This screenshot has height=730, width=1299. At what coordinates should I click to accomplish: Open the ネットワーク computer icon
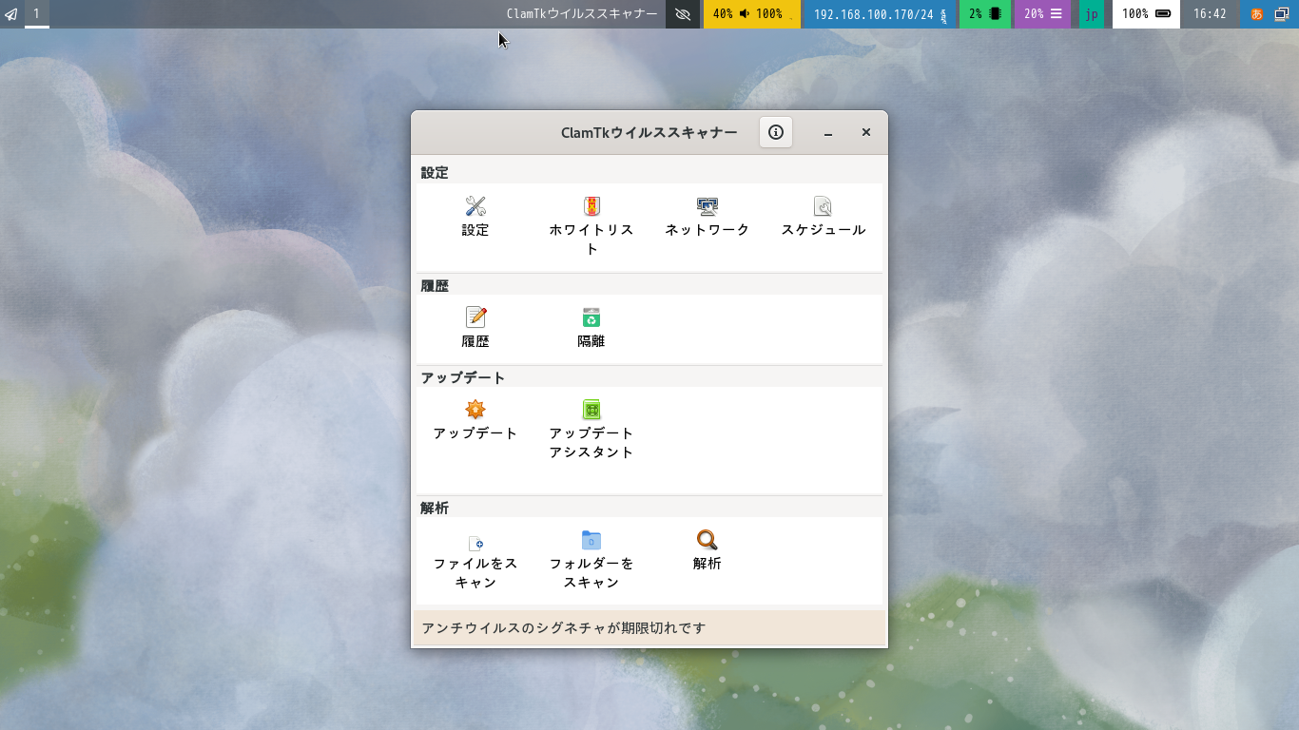pos(708,206)
